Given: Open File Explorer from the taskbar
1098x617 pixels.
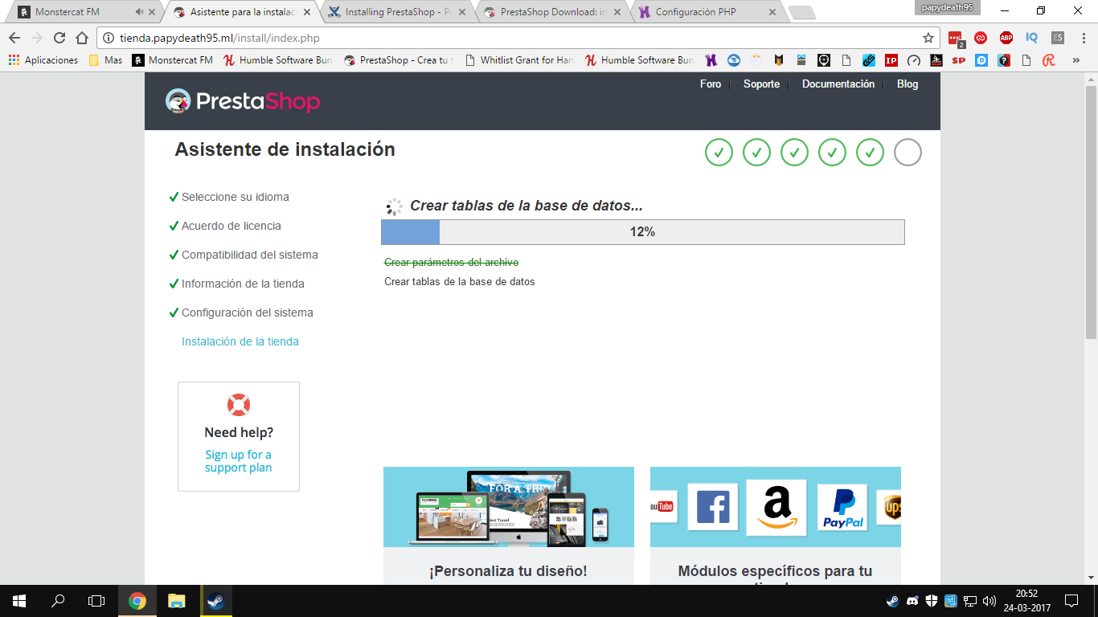Looking at the screenshot, I should (x=177, y=601).
